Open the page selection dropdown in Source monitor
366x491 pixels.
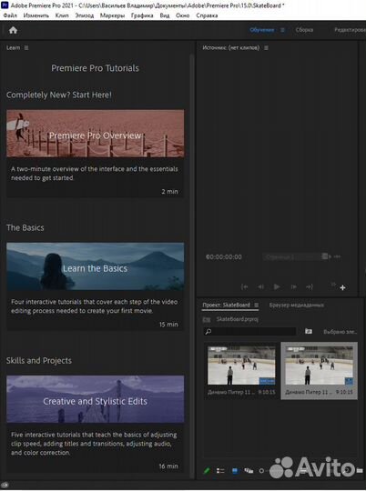296,256
